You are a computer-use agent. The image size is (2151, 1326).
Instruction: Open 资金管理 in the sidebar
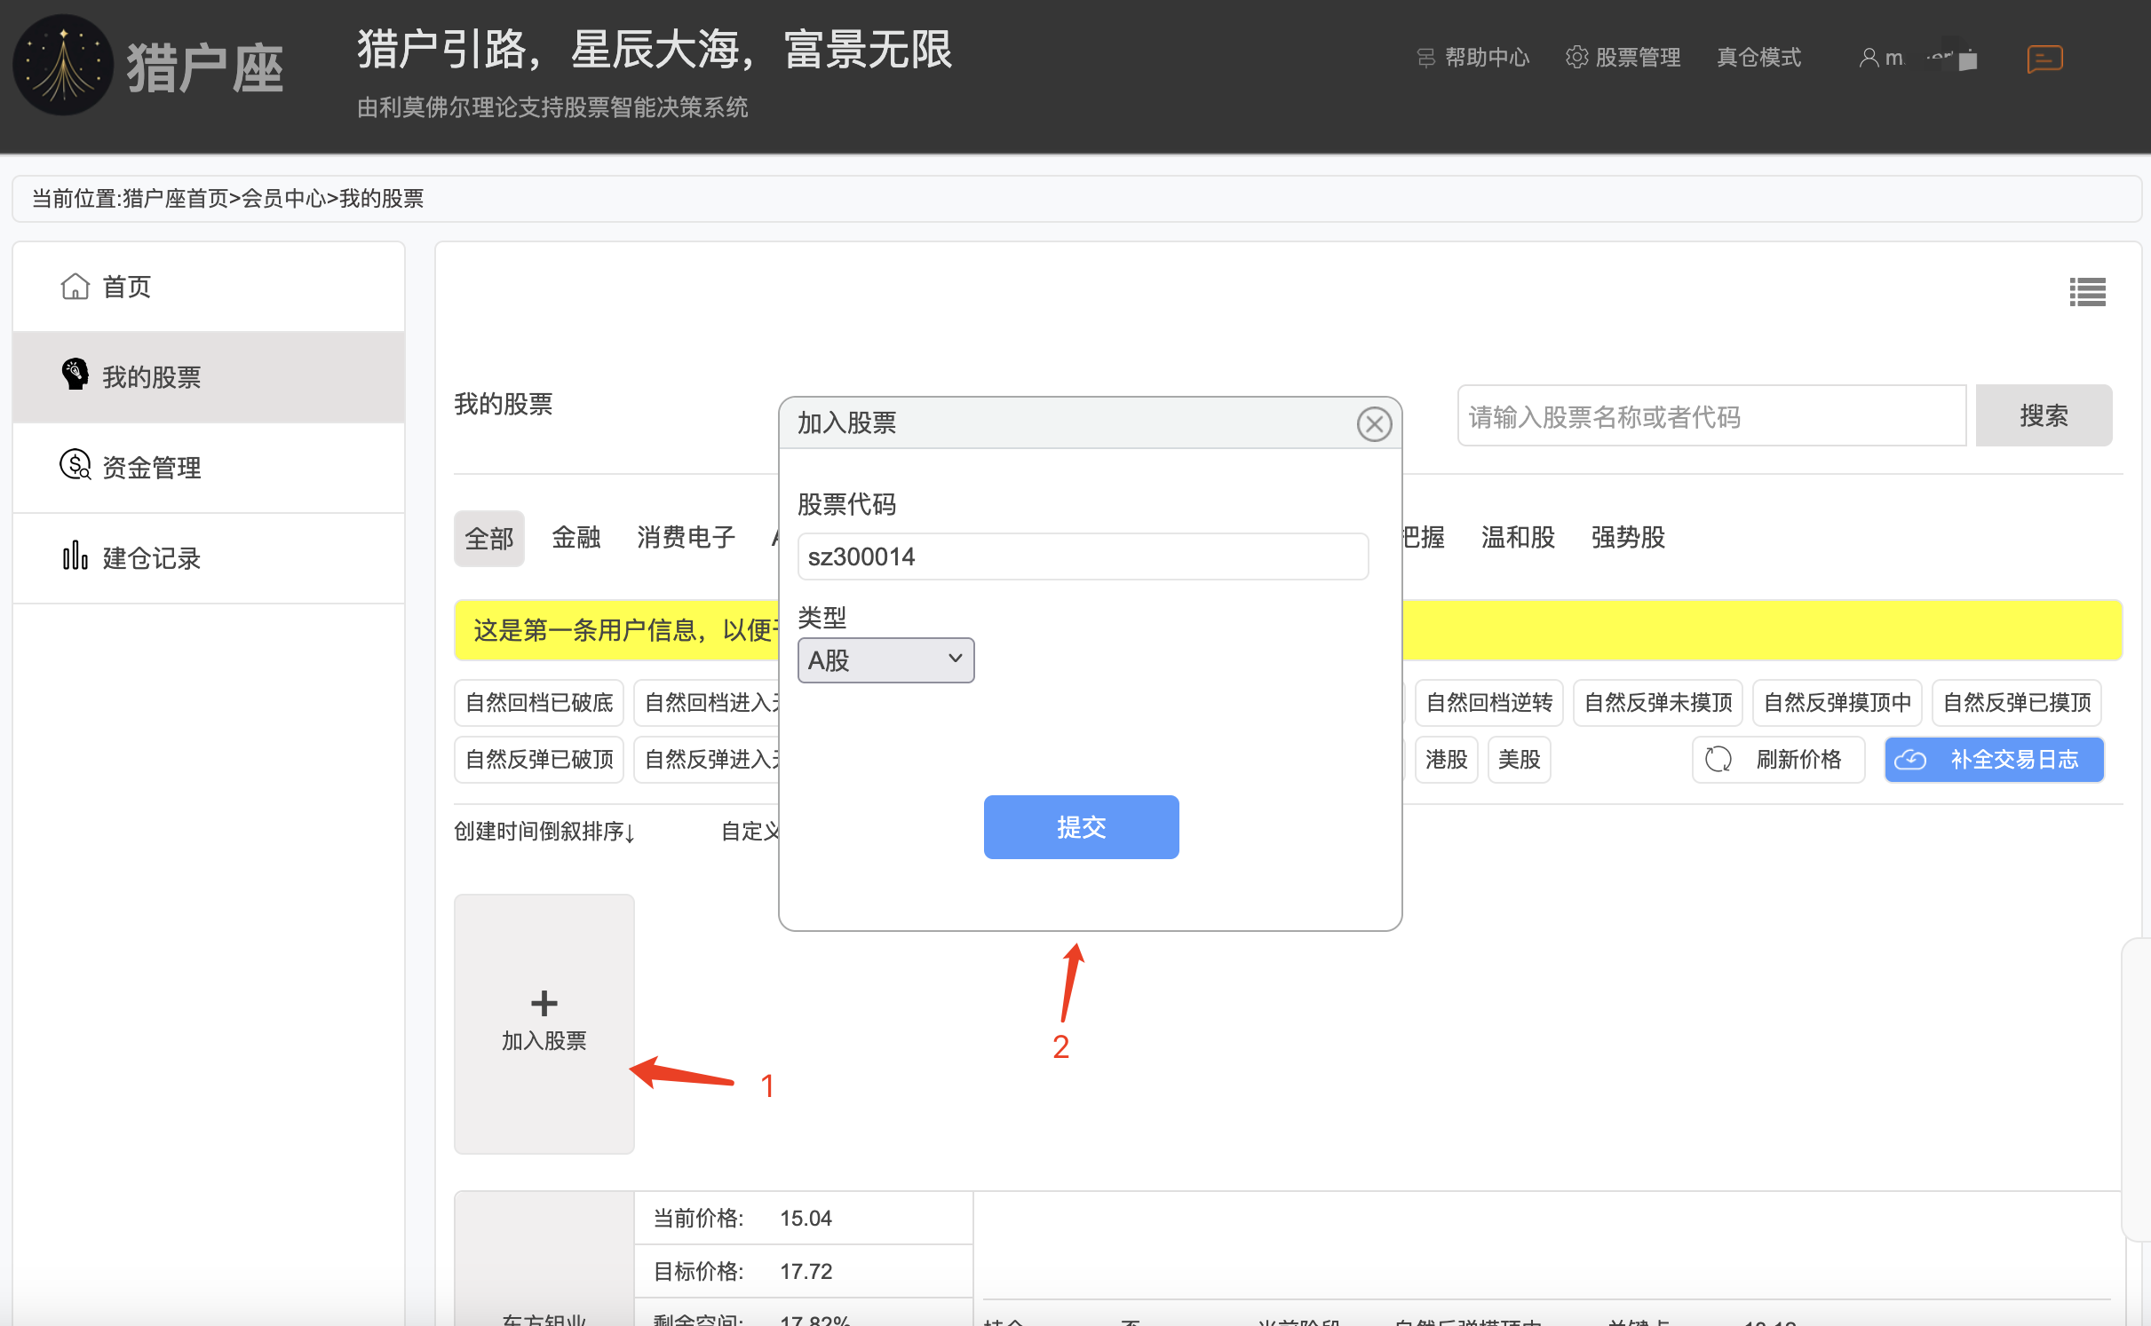[209, 468]
